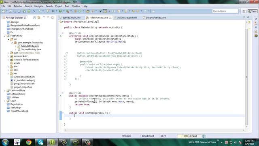Expand the Android 4.4.2 library node
The width and height of the screenshot is (259, 146).
click(x=8, y=56)
